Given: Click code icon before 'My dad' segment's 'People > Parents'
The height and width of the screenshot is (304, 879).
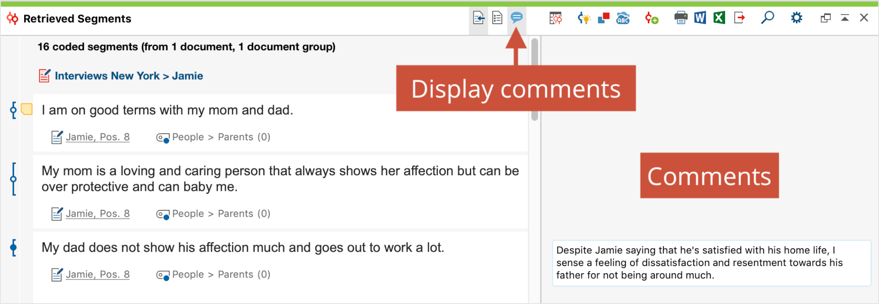Looking at the screenshot, I should point(163,275).
